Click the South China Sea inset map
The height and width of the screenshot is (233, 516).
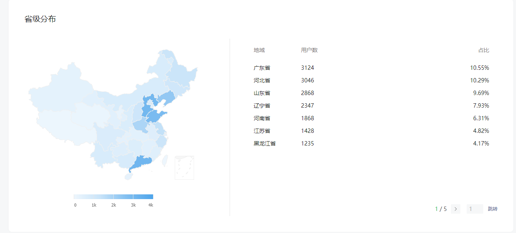[x=184, y=168]
